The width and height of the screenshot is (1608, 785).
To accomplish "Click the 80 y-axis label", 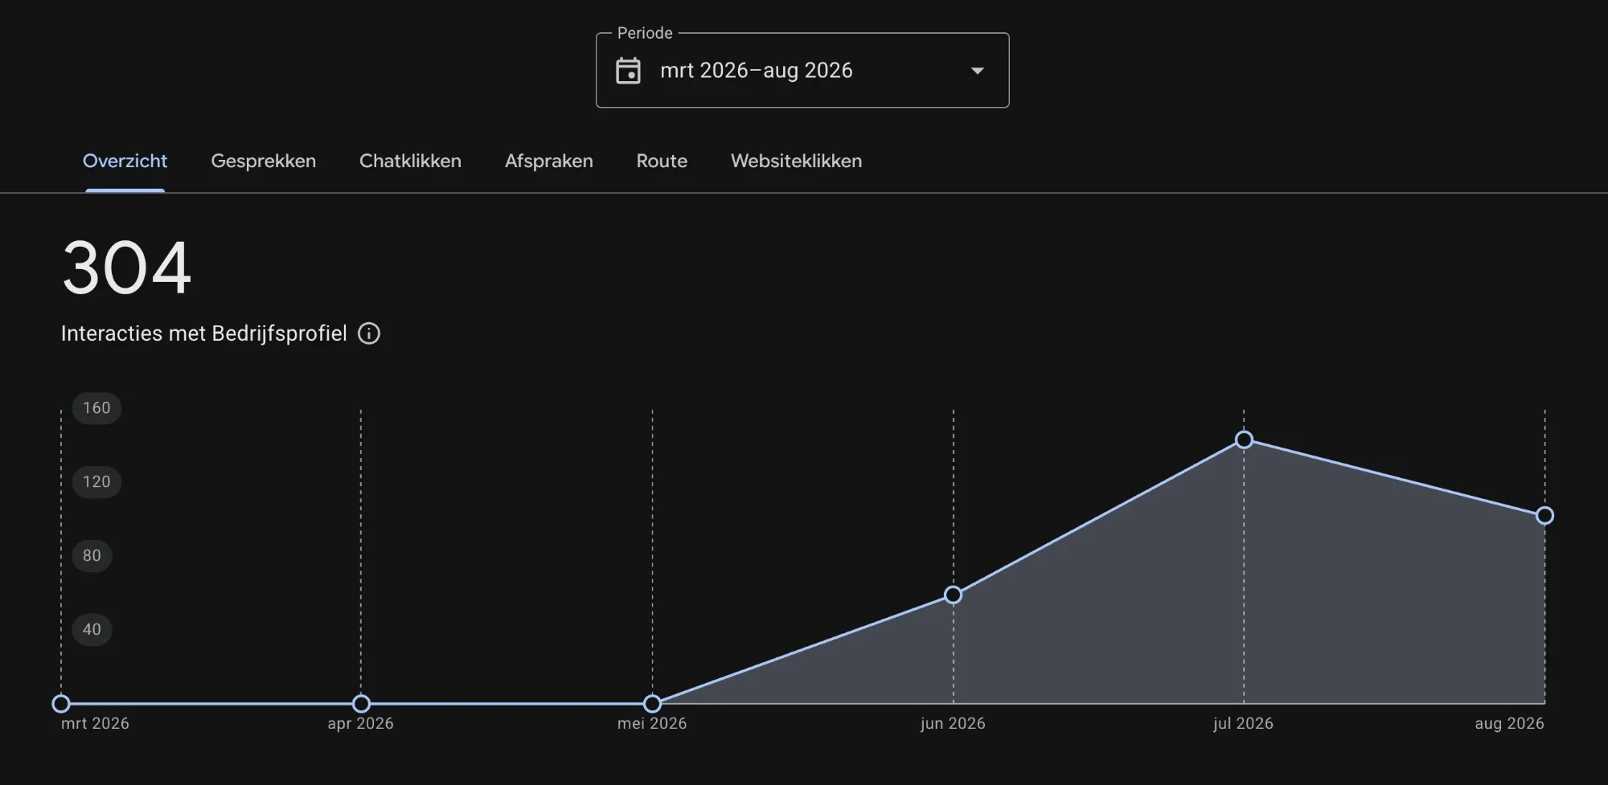I will pyautogui.click(x=92, y=556).
